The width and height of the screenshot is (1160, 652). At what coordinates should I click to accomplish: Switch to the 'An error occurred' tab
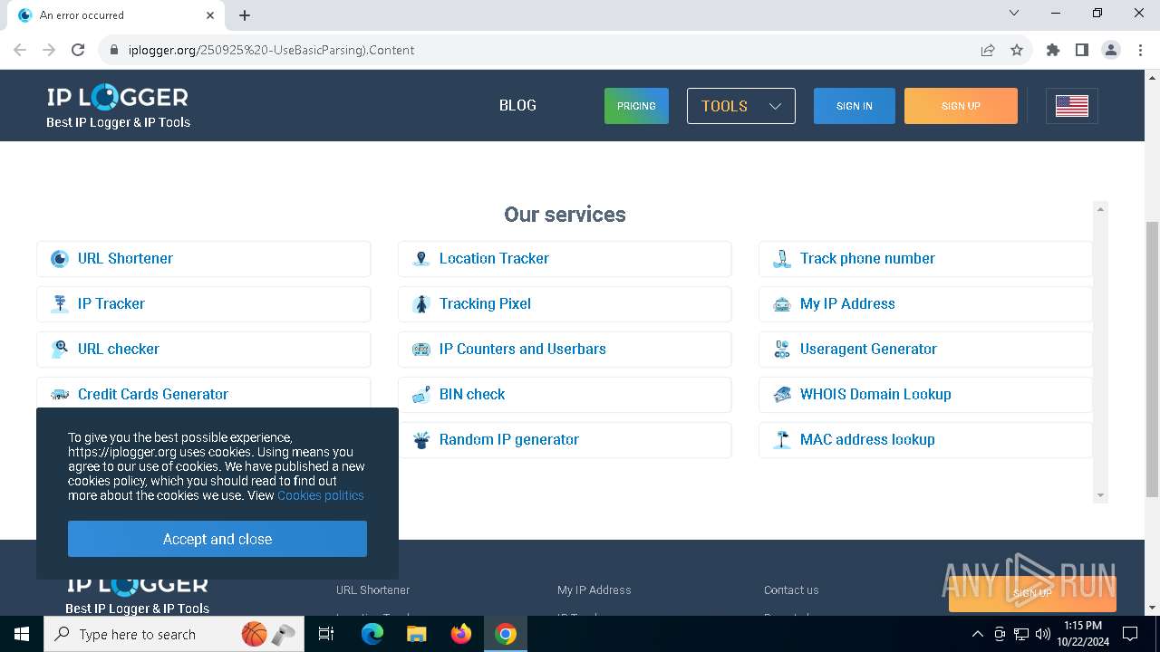[115, 15]
